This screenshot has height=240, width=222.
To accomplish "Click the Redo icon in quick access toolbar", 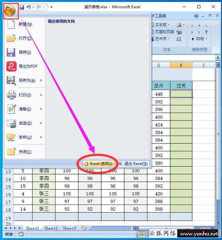I will (x=39, y=7).
